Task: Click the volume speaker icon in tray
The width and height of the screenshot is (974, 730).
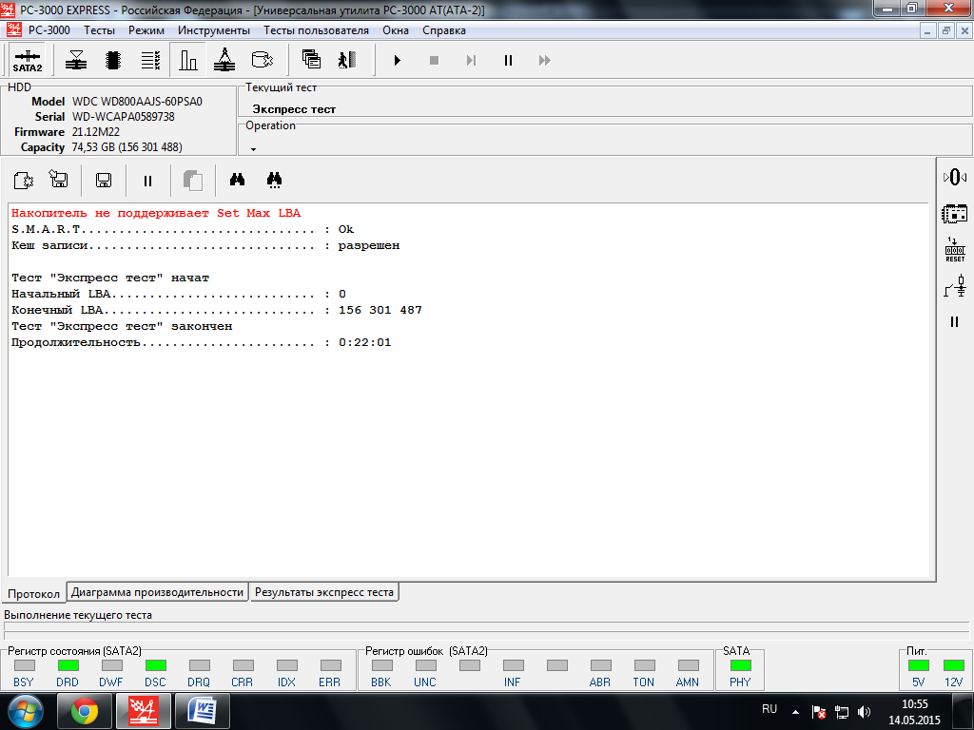Action: tap(864, 712)
